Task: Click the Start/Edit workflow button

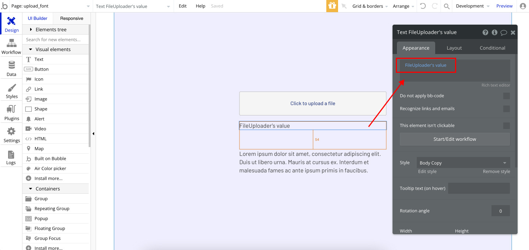Action: click(x=455, y=139)
